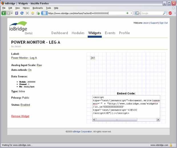The image size is (177, 148).
Task: Open the address bar history dropdown
Action: 131,13
